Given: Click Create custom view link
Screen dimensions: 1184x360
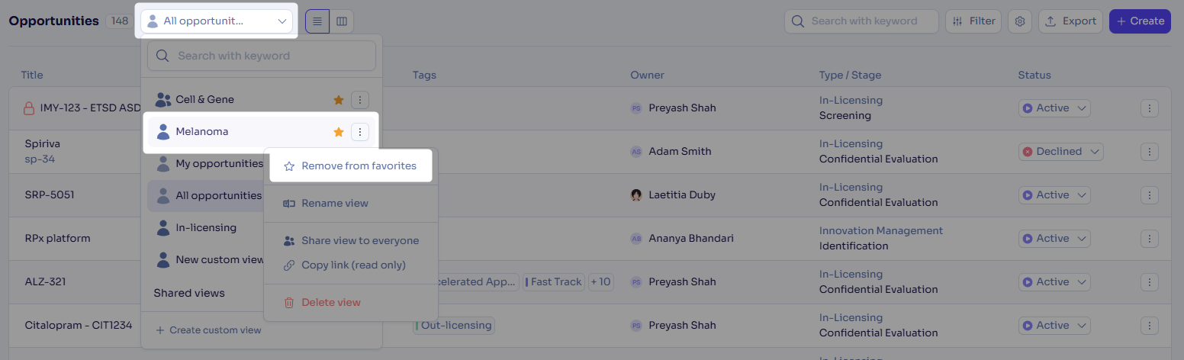Looking at the screenshot, I should (208, 330).
